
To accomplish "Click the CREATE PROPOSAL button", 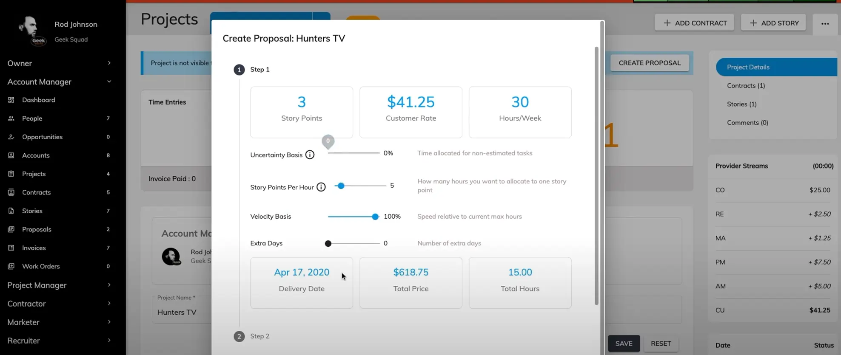I will click(650, 63).
